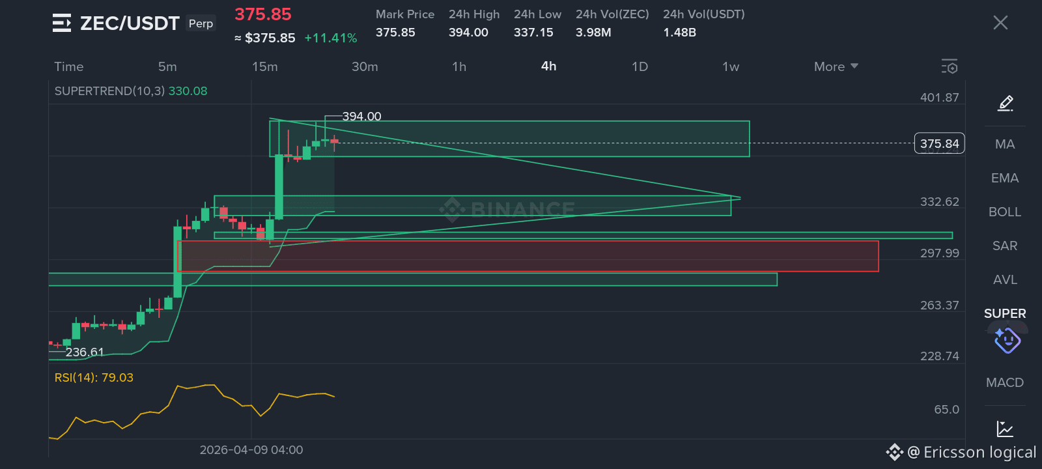Screen dimensions: 1042x469
Task: Click the 24h Low value 337.15
Action: tap(533, 33)
